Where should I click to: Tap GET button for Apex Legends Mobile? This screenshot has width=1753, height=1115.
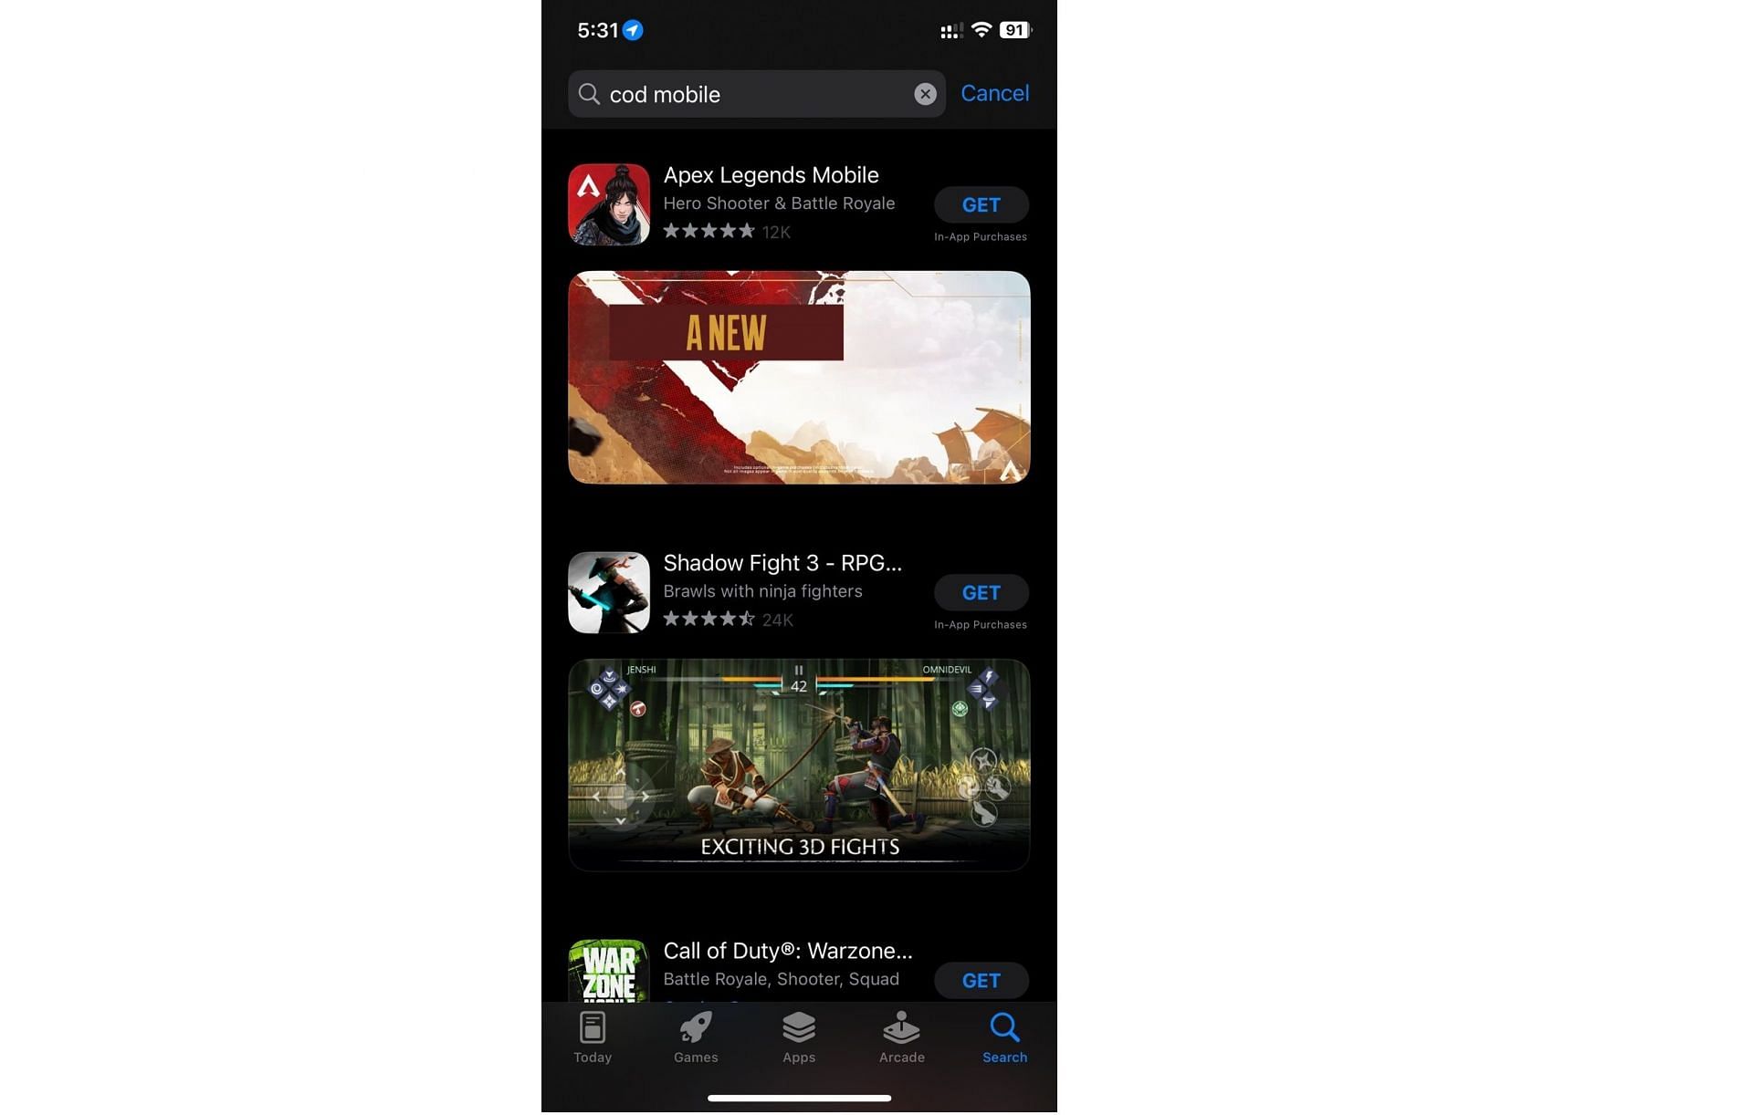(981, 204)
